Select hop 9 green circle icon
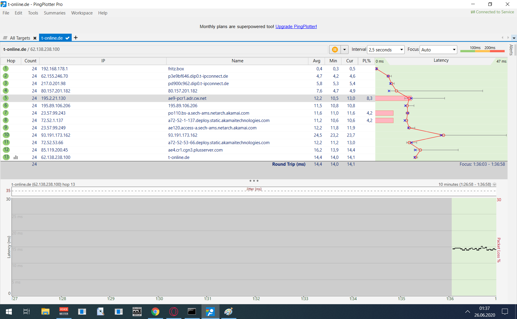Screen dimensions: 517x319 6,128
